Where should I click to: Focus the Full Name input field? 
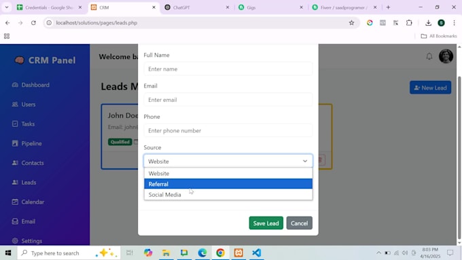[228, 69]
